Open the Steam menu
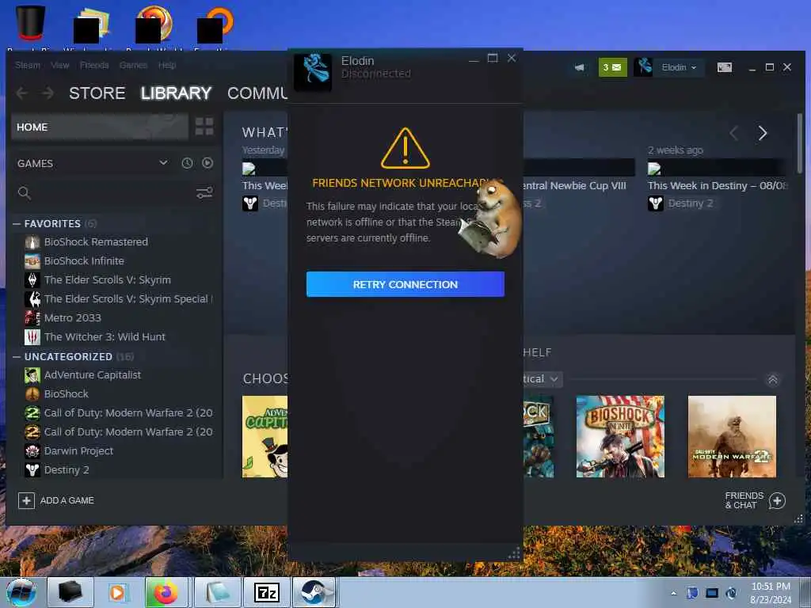811x608 pixels. (x=28, y=65)
